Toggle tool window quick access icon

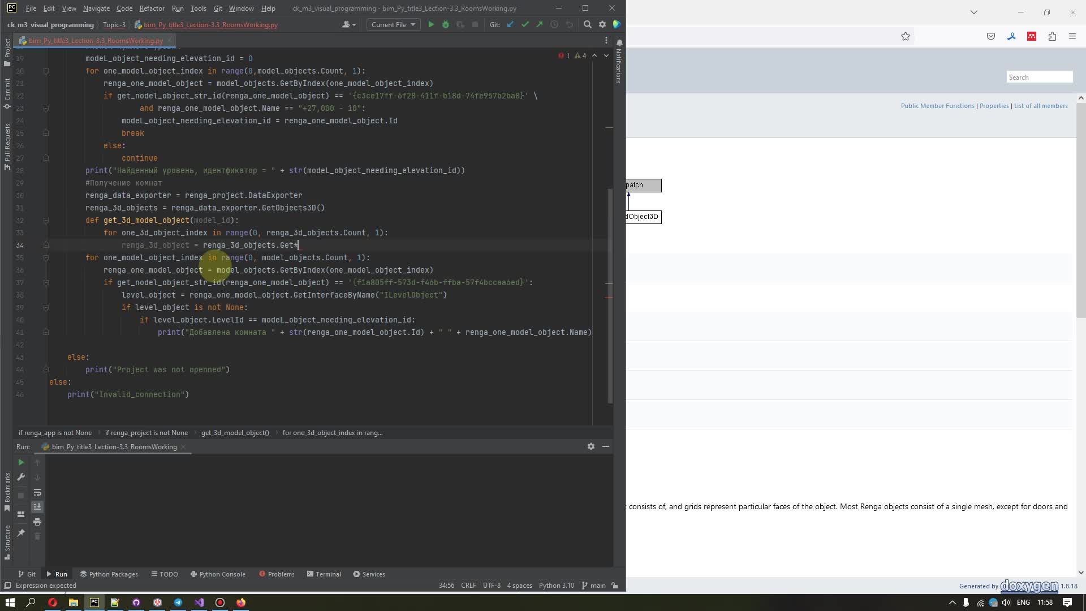tap(7, 586)
